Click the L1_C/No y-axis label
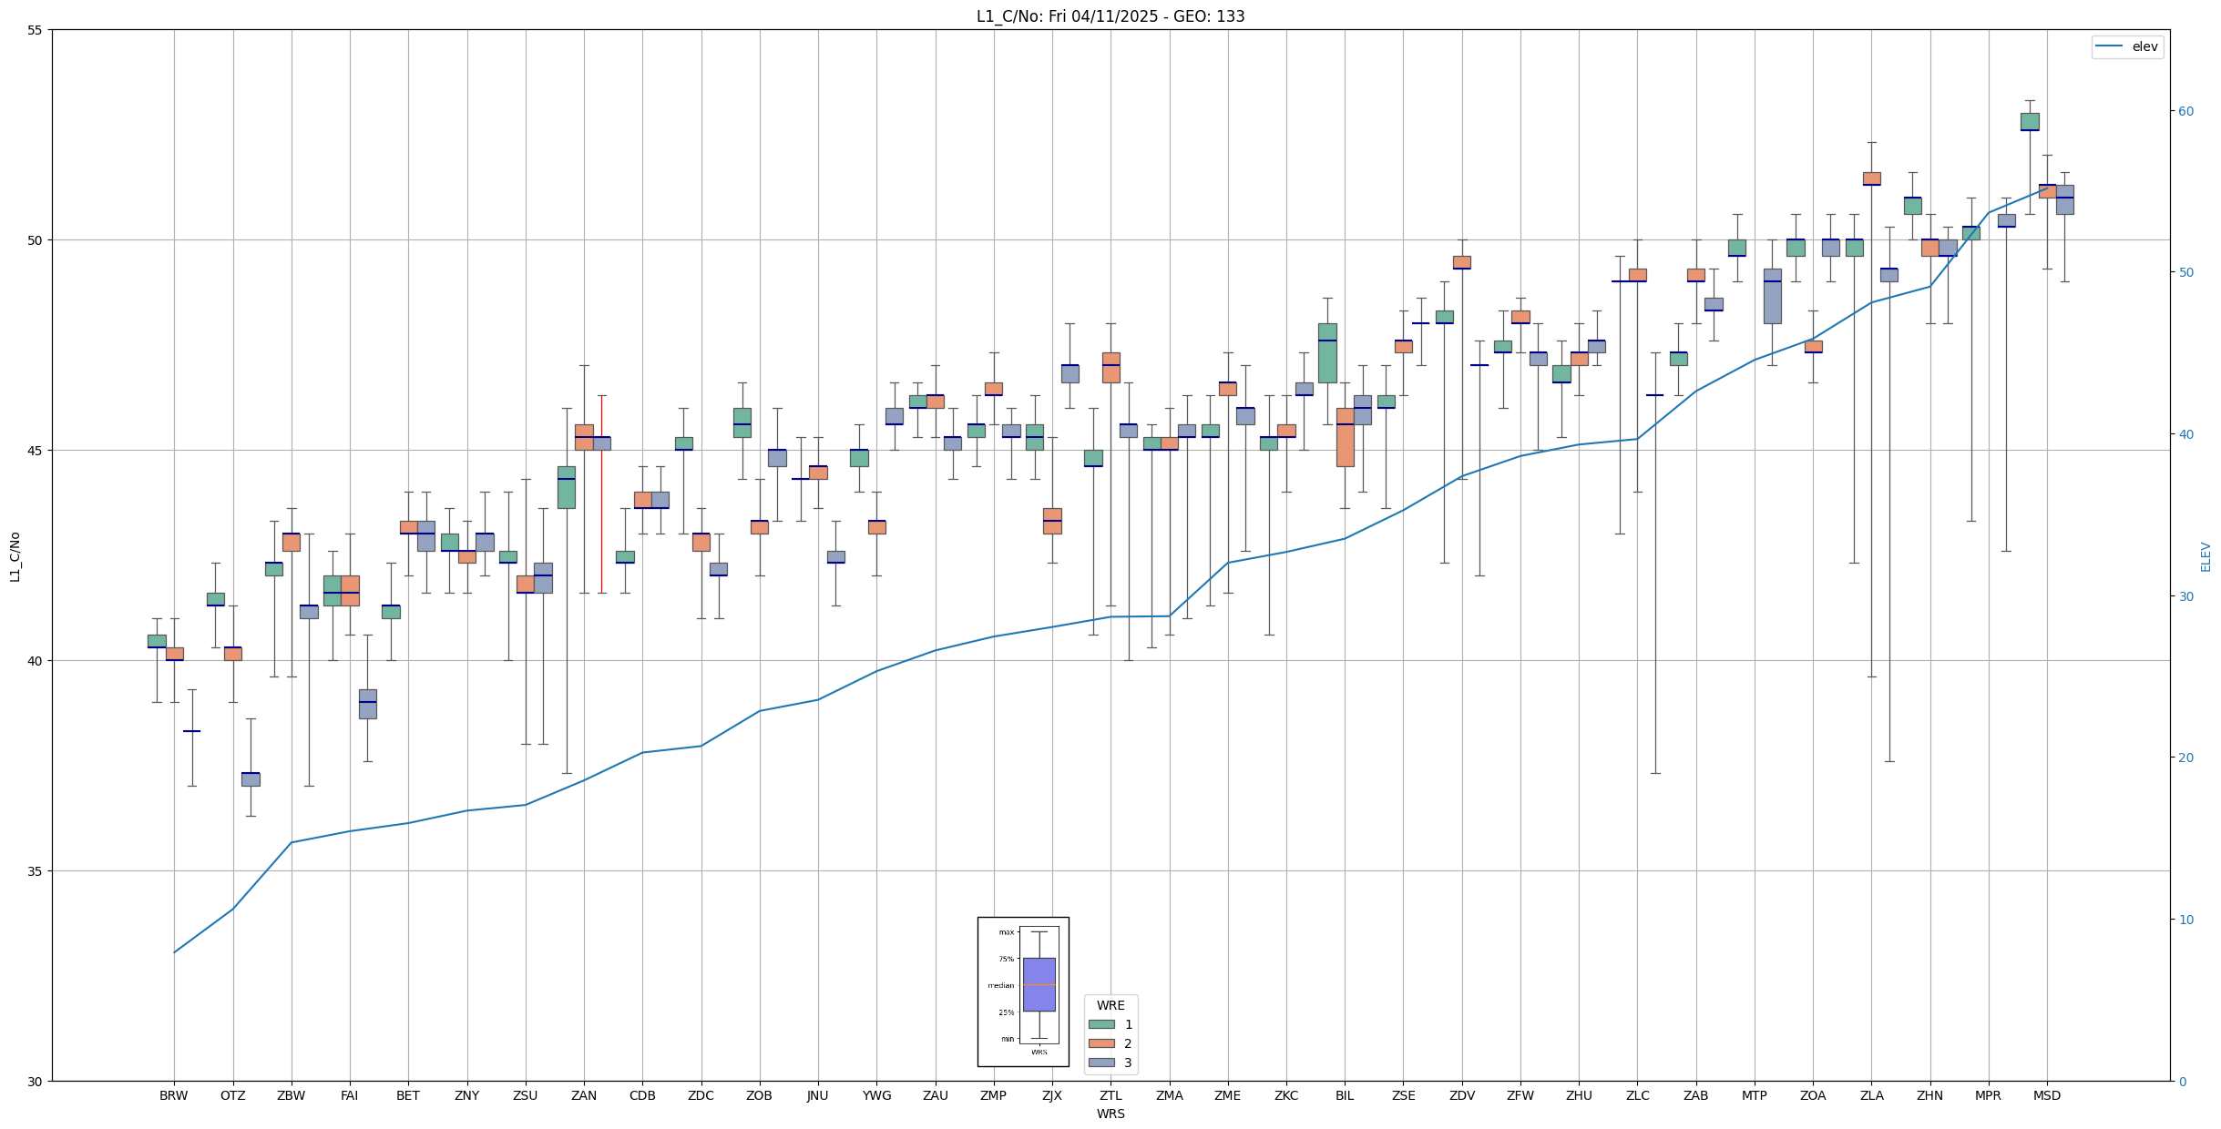Image resolution: width=2221 pixels, height=1129 pixels. pyautogui.click(x=15, y=556)
